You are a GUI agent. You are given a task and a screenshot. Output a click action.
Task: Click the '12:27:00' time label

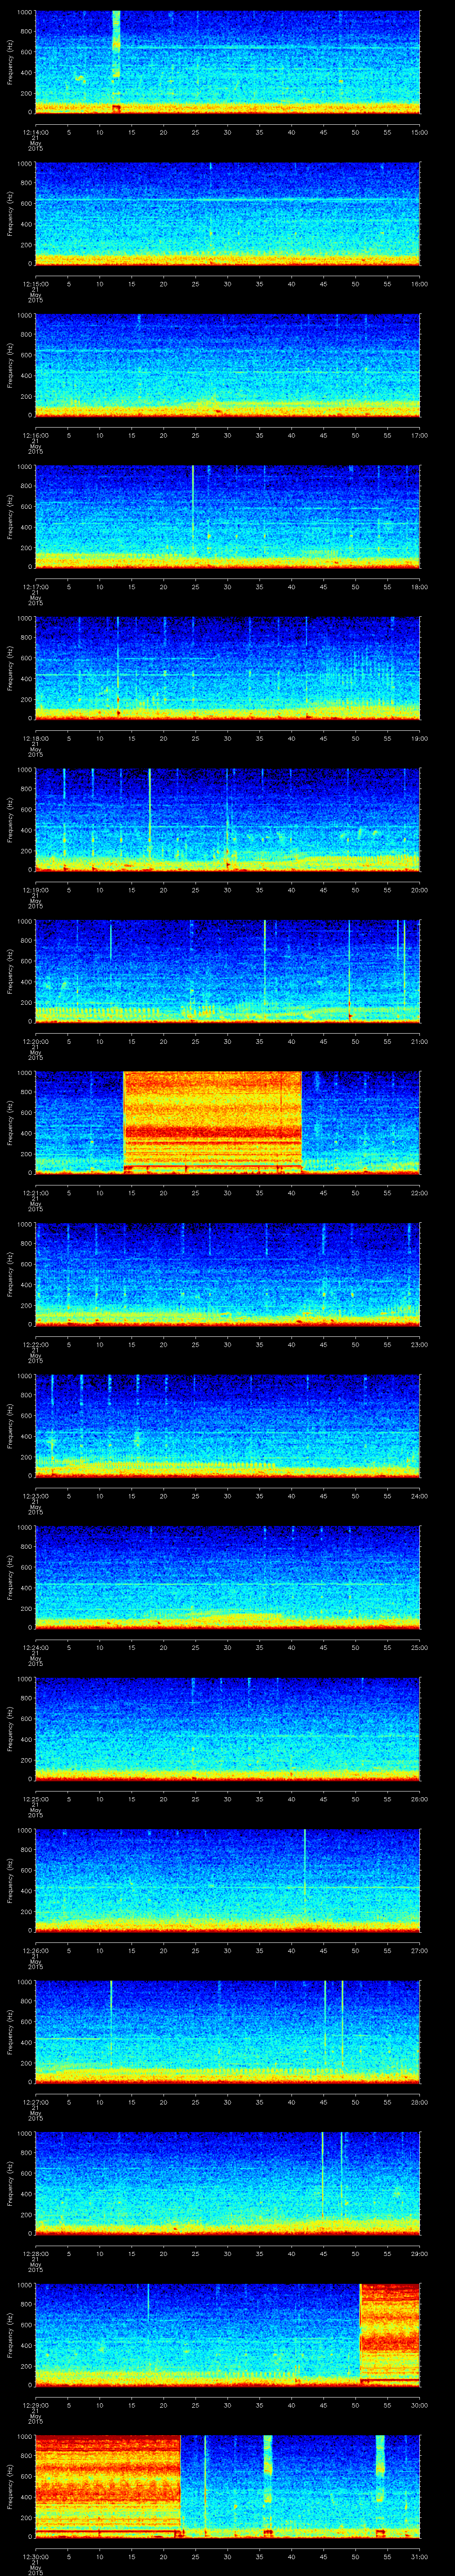point(35,2101)
